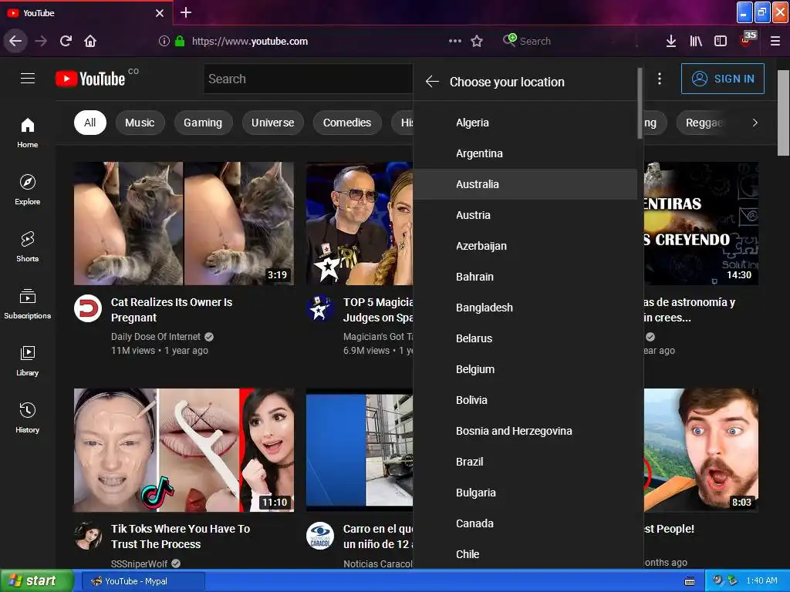Open the YouTube hamburger guide menu
790x592 pixels.
(x=28, y=79)
